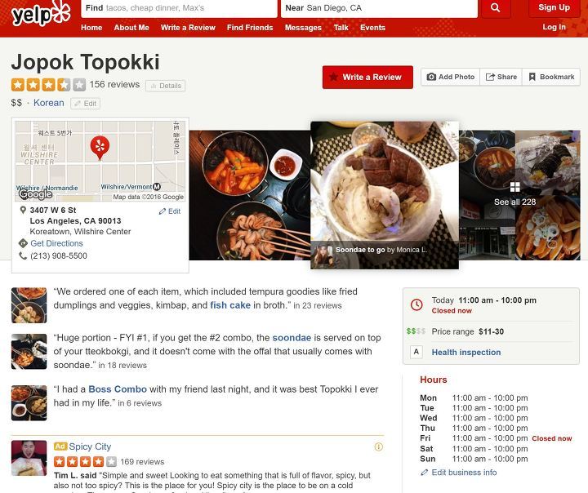
Task: Click the map thumbnail
Action: point(100,162)
